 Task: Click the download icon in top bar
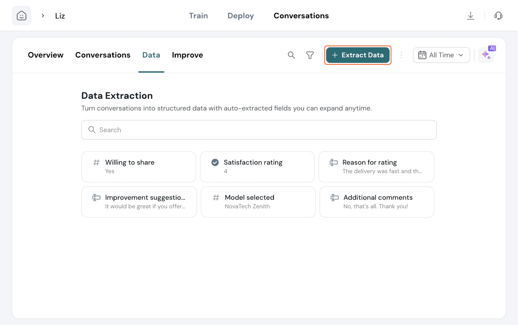tap(470, 16)
